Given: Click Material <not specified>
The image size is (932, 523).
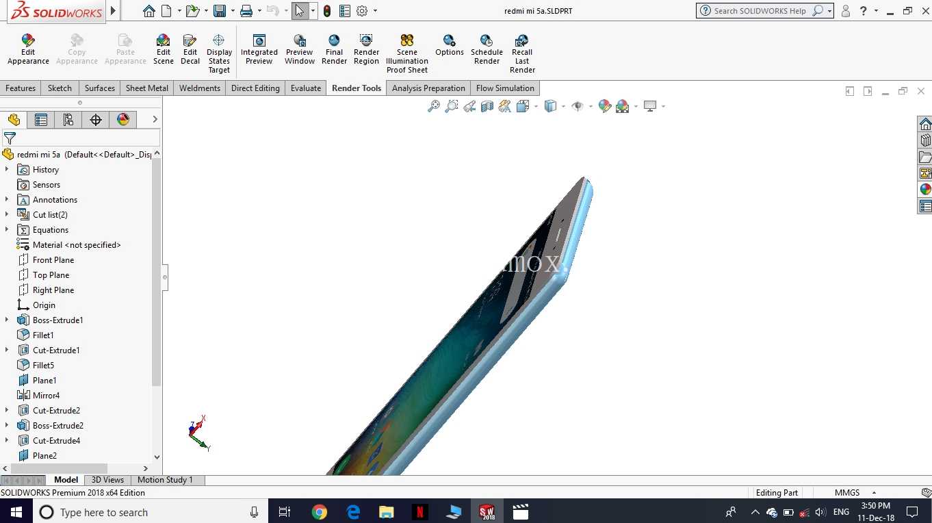Looking at the screenshot, I should (77, 244).
